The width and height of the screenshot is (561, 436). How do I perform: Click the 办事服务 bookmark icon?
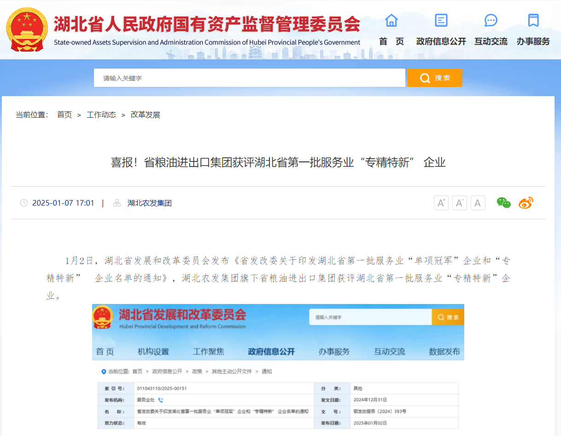coord(533,20)
